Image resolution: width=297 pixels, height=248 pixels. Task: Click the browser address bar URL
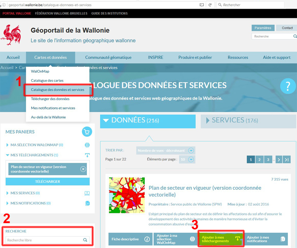[50, 5]
